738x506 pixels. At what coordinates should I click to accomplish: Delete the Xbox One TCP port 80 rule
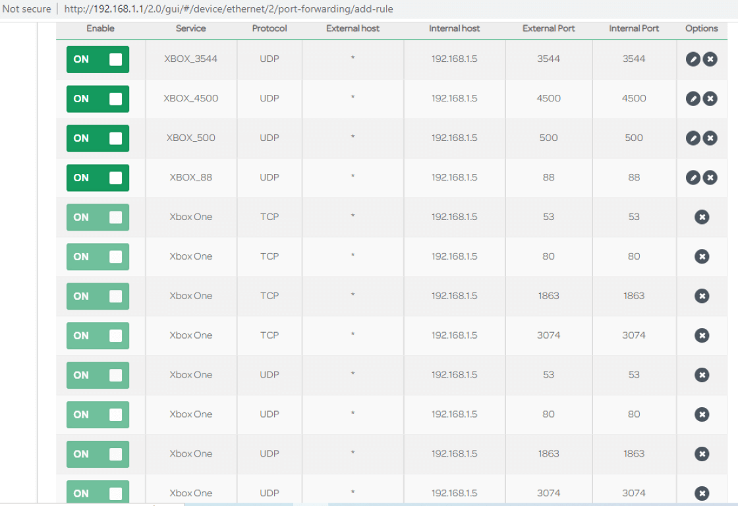point(702,256)
